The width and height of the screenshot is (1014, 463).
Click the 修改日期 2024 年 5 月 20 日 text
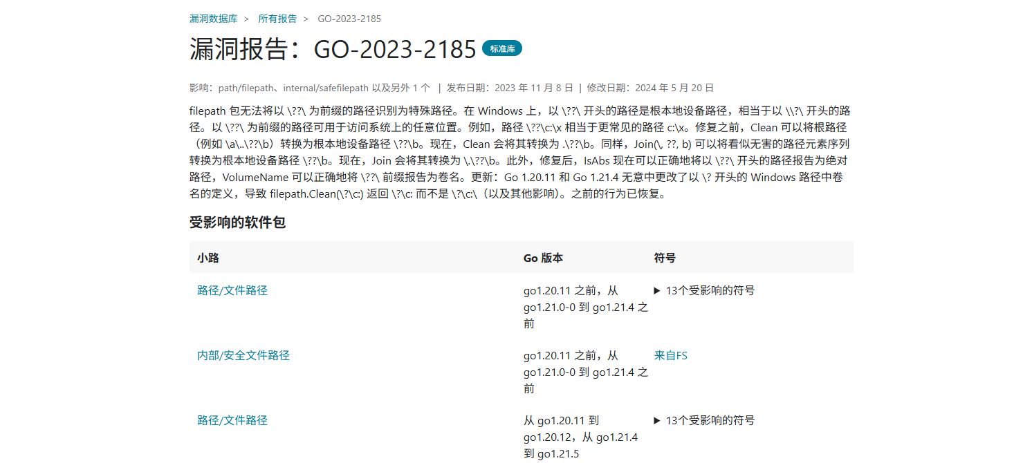tap(649, 88)
